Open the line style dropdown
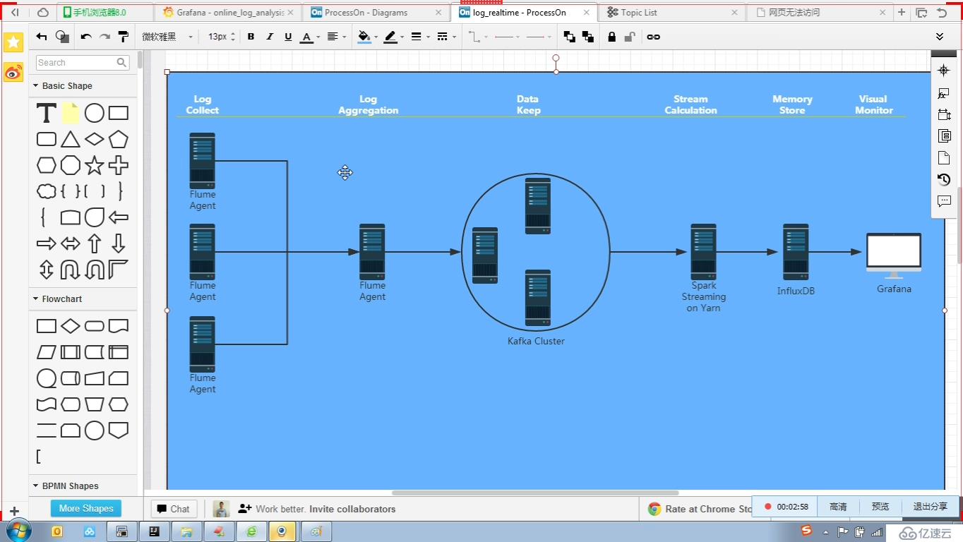 446,37
